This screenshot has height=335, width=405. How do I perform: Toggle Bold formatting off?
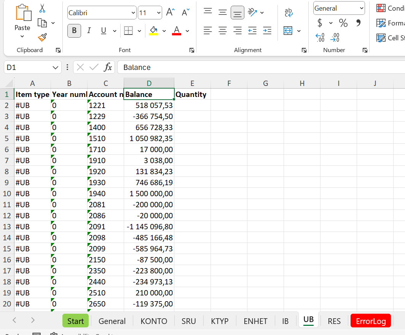pos(74,31)
